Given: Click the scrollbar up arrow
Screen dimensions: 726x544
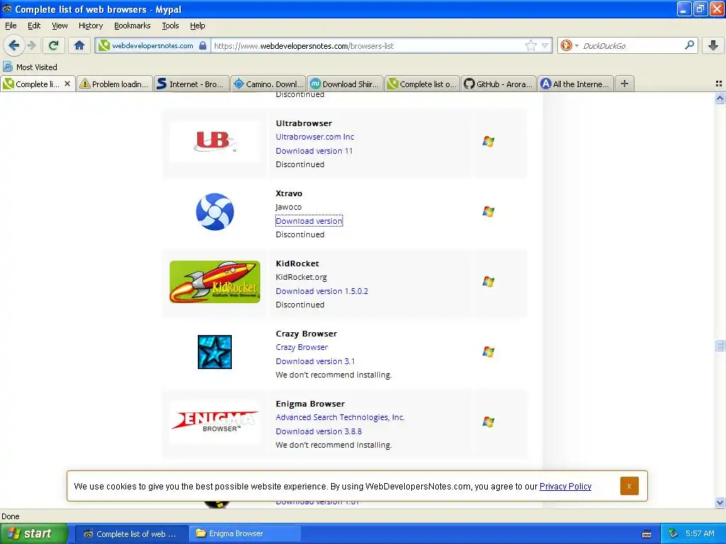Looking at the screenshot, I should pos(720,98).
